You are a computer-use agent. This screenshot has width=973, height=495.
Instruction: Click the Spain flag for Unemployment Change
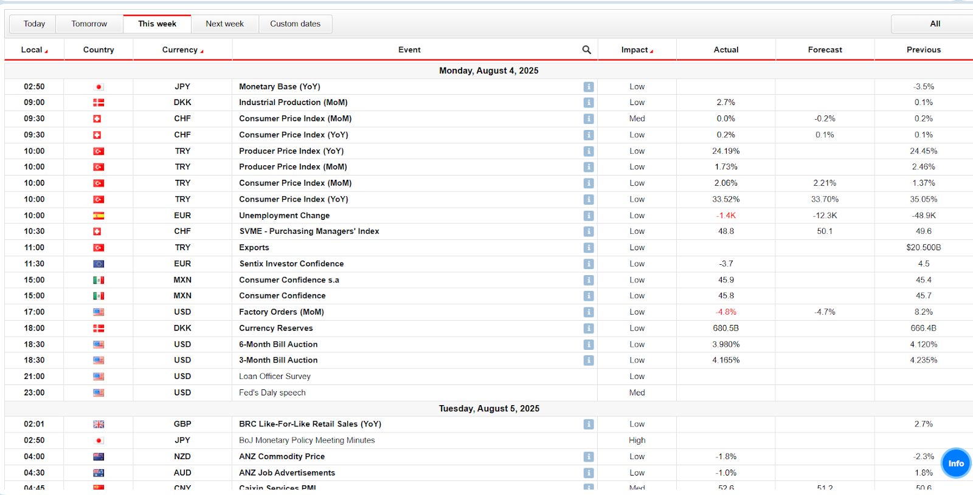[99, 216]
